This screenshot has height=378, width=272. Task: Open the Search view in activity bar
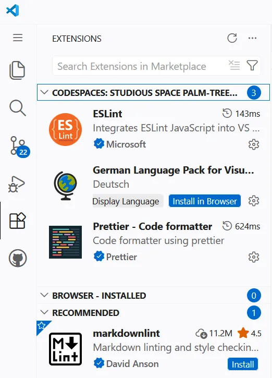18,108
